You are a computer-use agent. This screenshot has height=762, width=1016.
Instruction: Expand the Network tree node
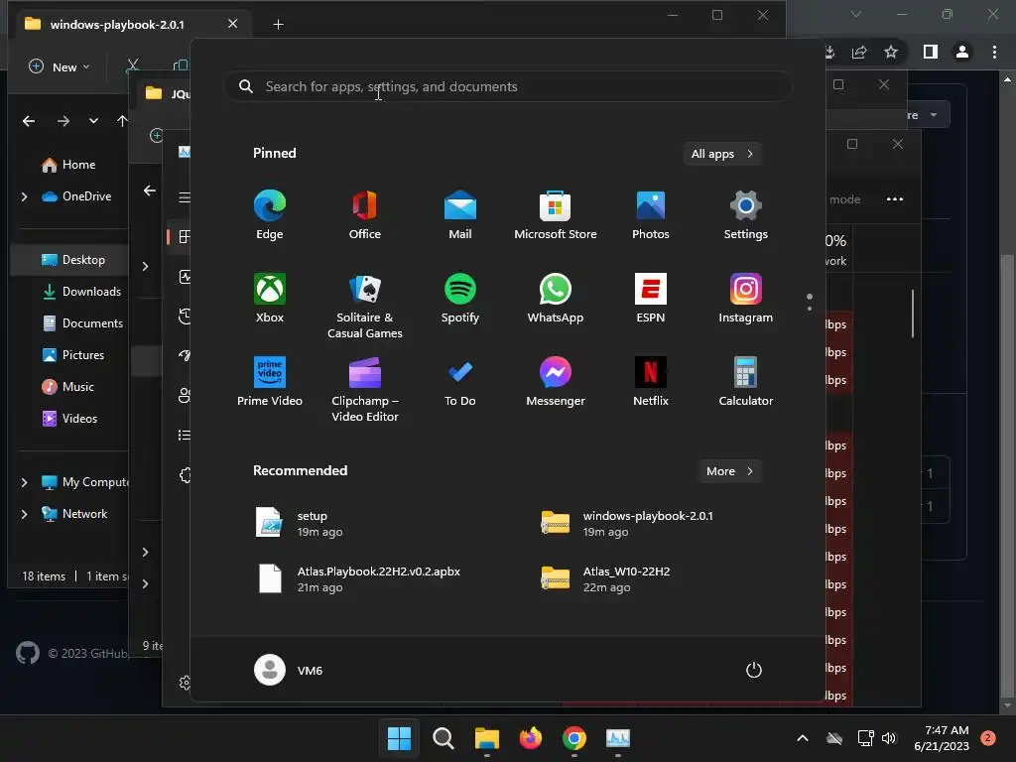coord(24,514)
